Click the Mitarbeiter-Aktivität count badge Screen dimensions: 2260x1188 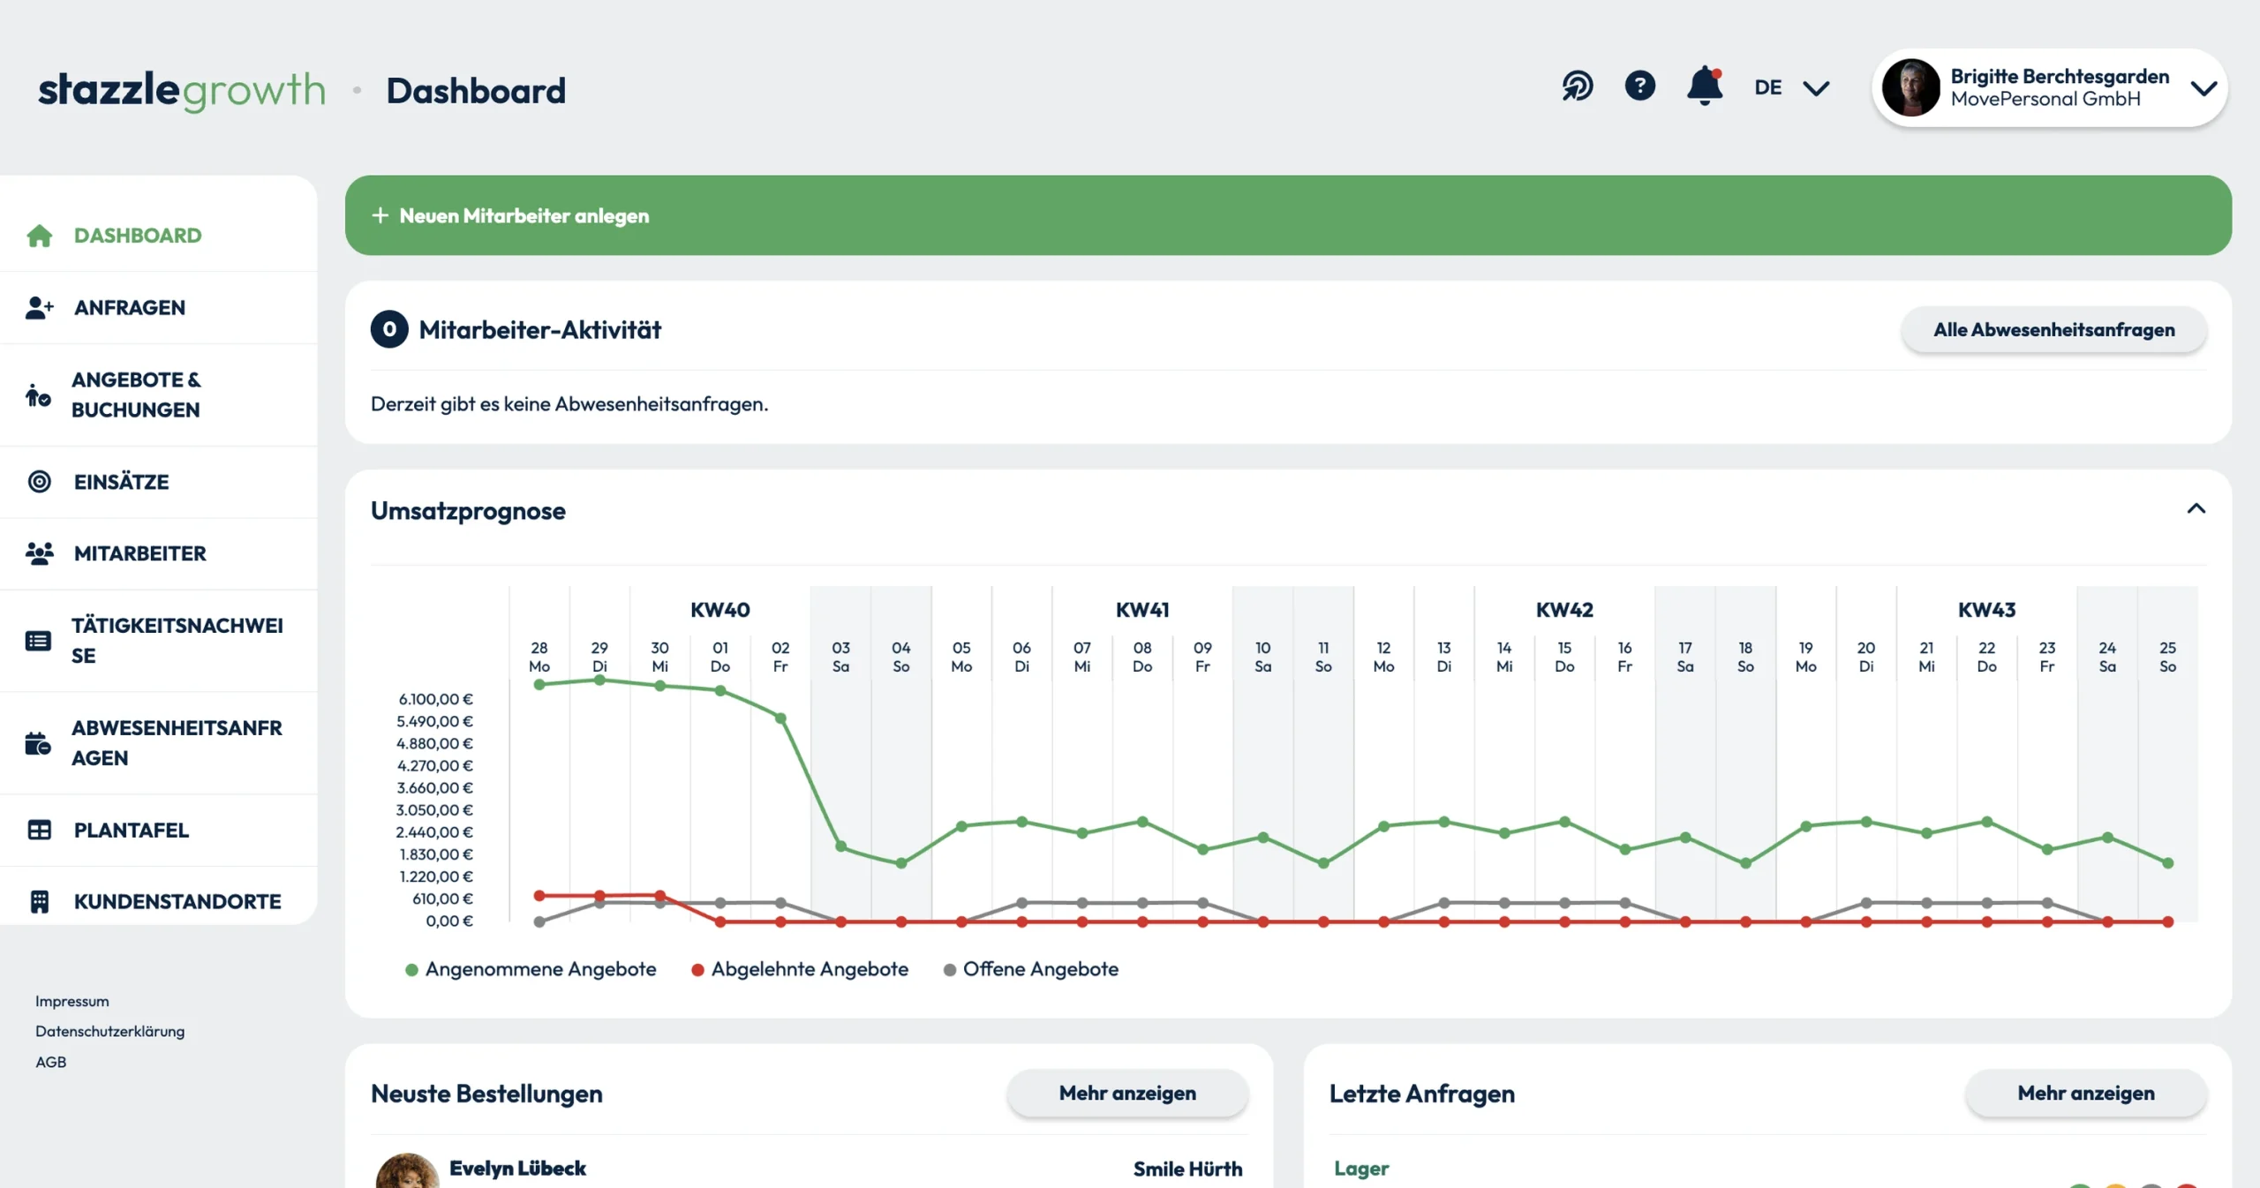tap(389, 329)
